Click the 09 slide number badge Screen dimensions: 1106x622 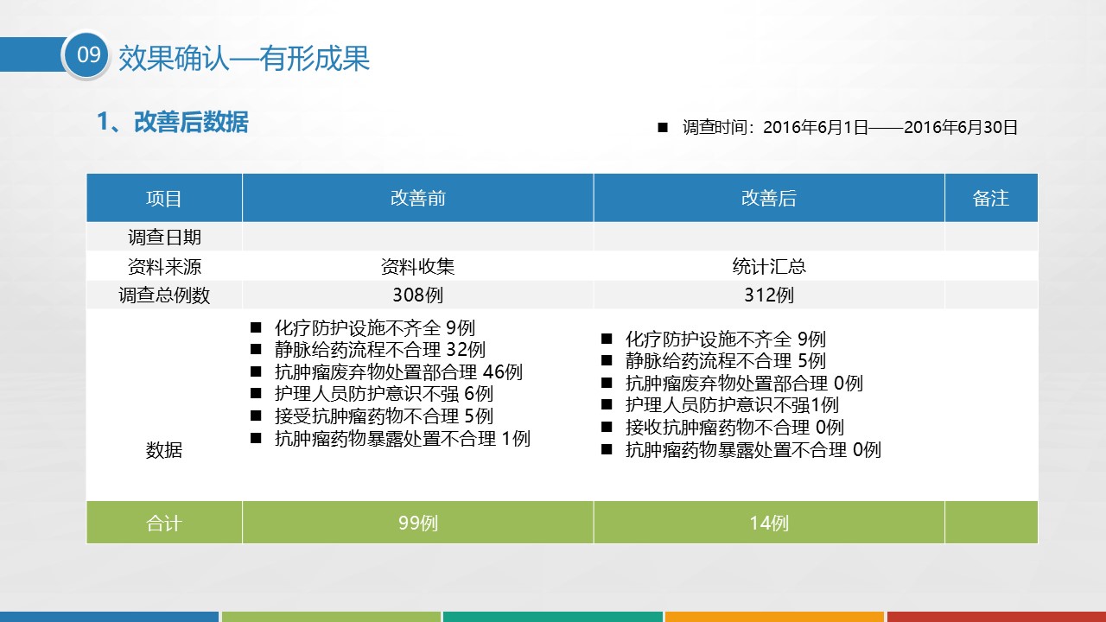[x=88, y=55]
